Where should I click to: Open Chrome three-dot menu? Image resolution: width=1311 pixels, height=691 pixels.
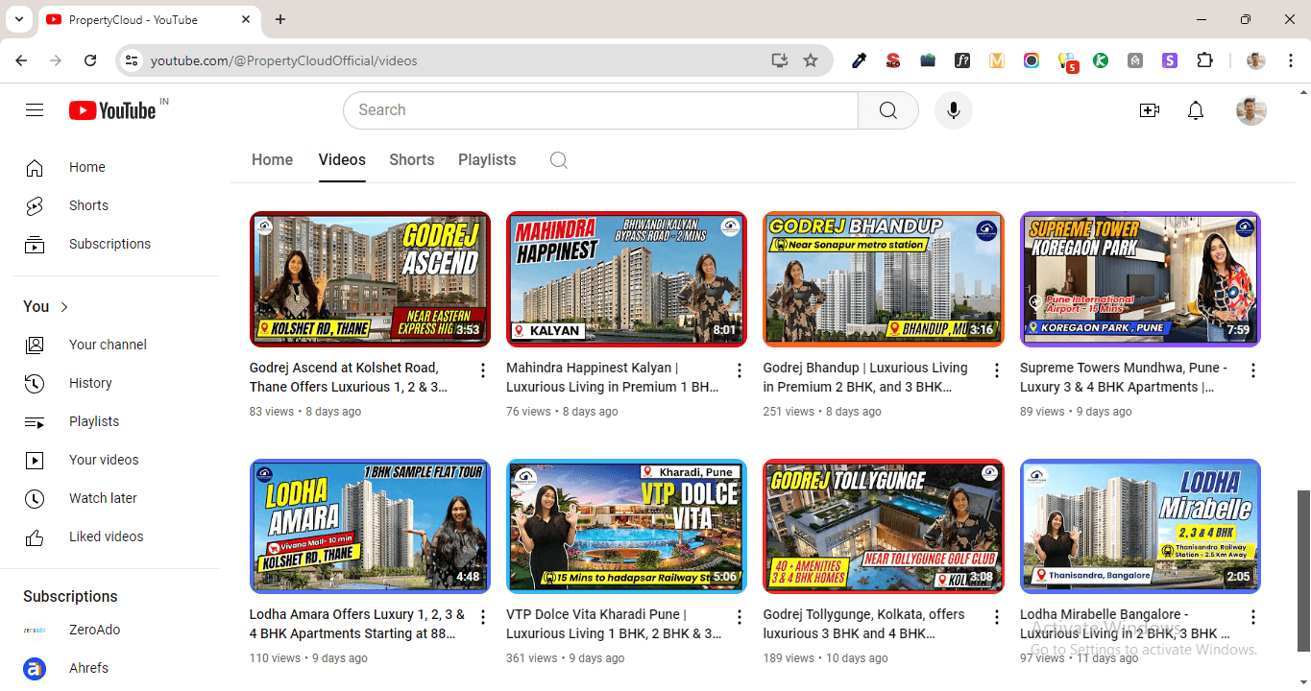point(1289,60)
